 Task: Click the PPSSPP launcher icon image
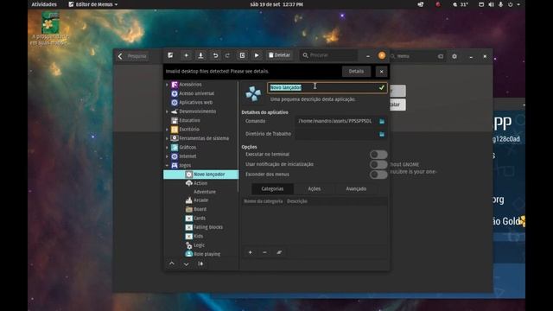point(253,93)
